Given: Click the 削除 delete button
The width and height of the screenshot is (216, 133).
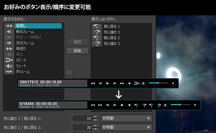Looking at the screenshot, I should pos(77,51).
